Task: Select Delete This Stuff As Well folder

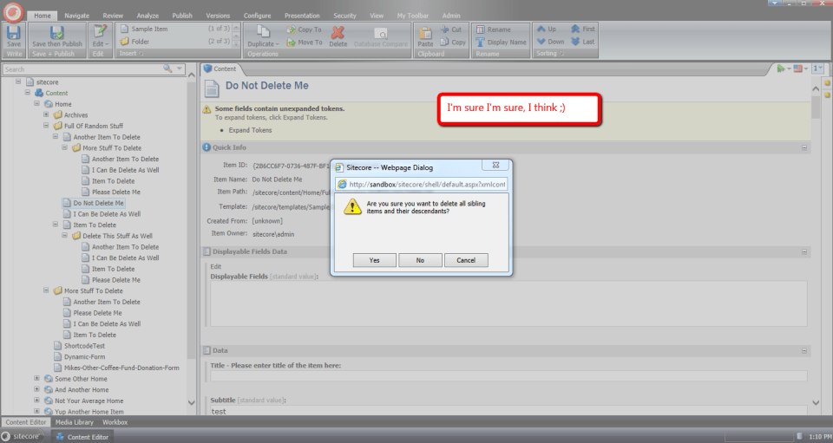Action: tap(112, 236)
